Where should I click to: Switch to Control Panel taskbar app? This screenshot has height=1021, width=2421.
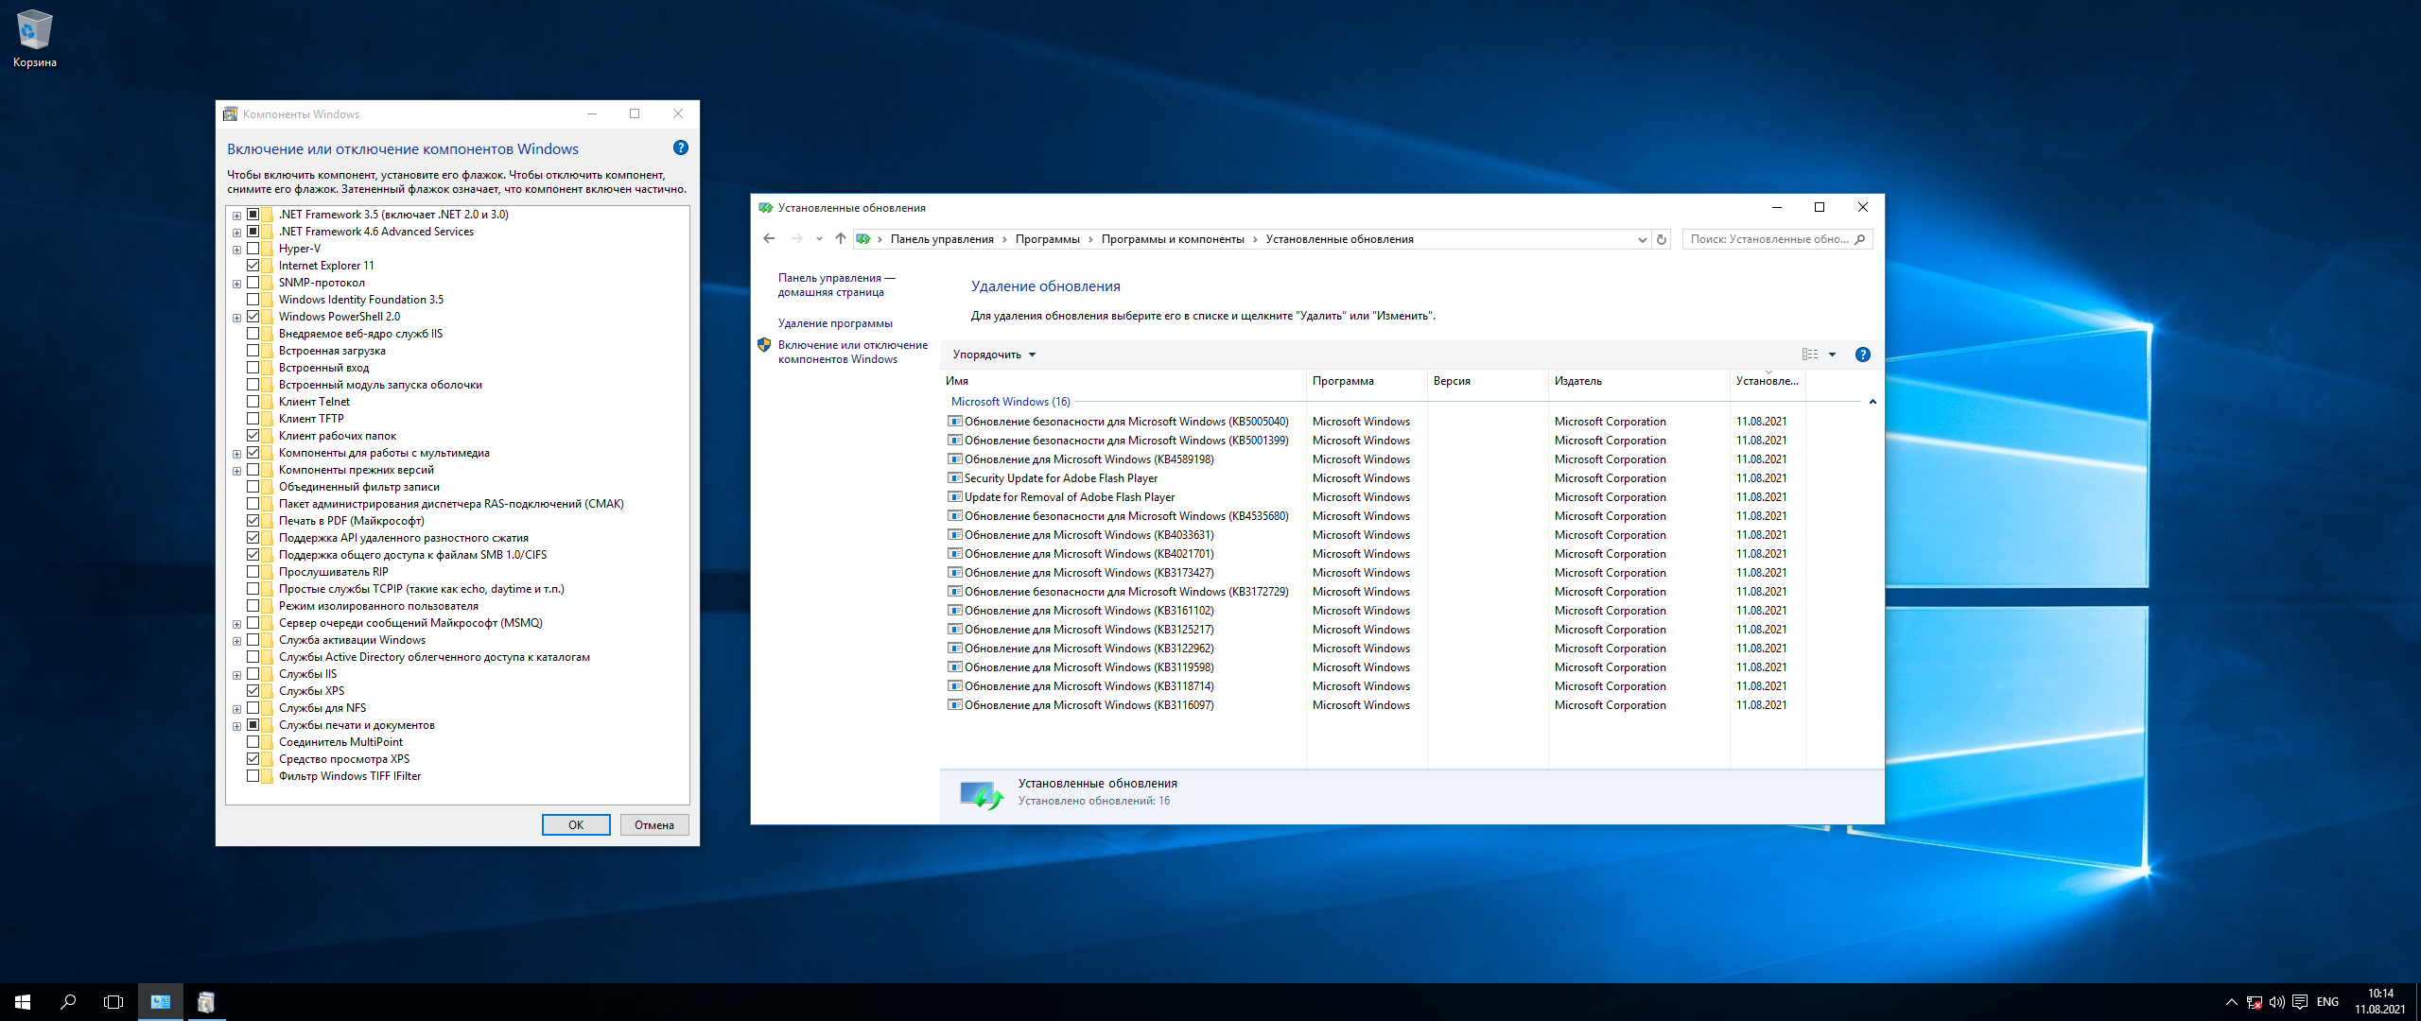coord(161,1002)
